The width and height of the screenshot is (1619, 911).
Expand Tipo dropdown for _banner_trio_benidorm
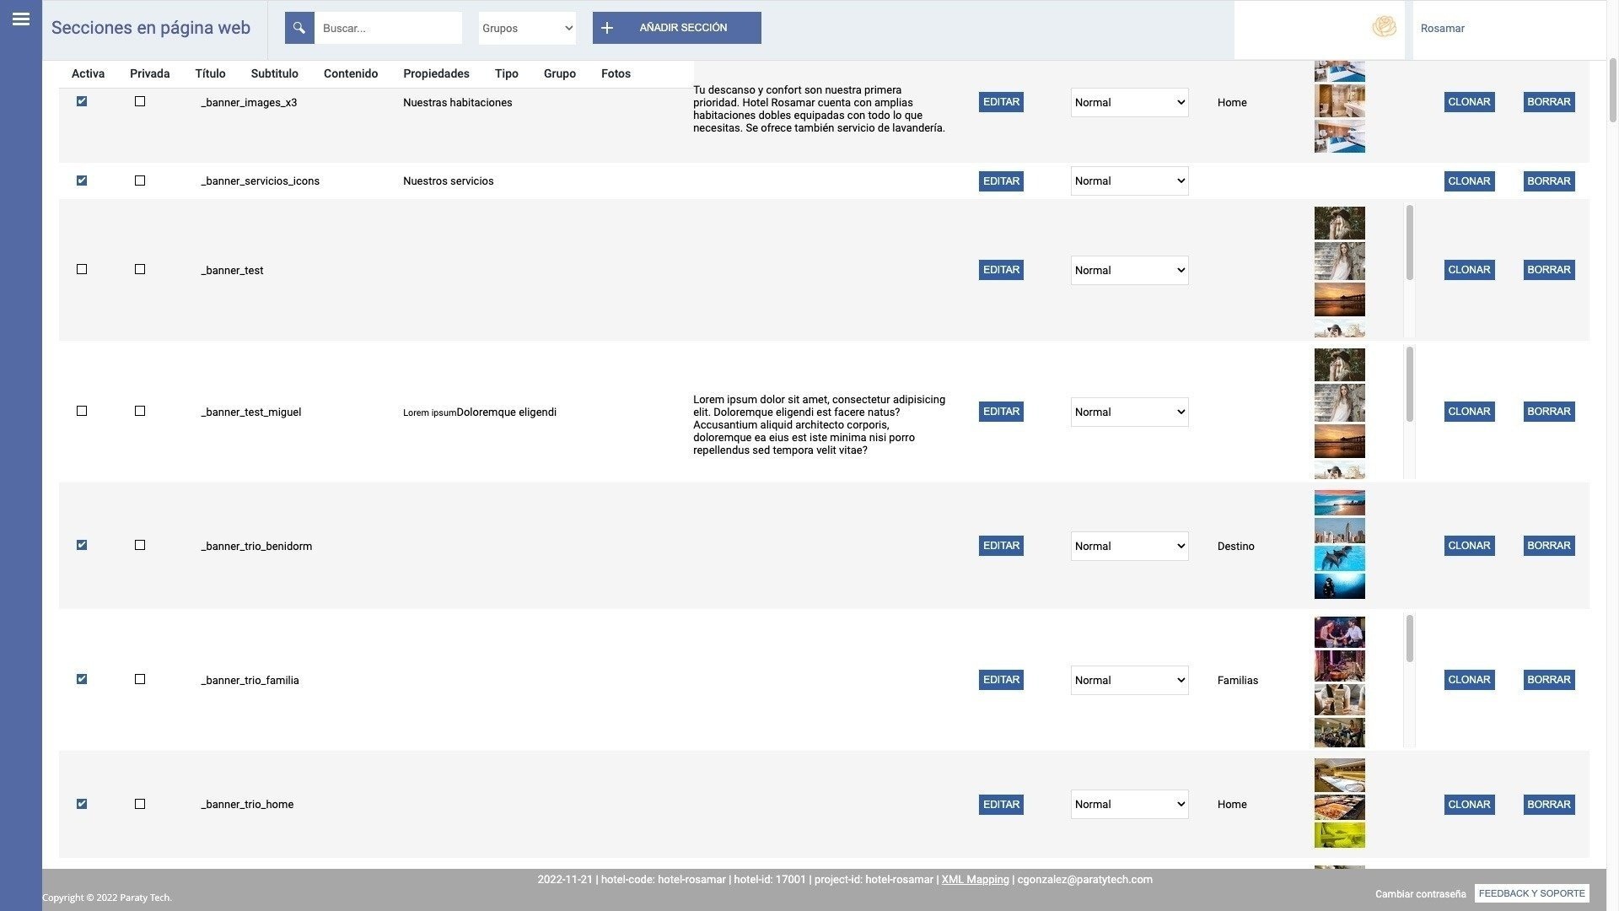pyautogui.click(x=1129, y=547)
